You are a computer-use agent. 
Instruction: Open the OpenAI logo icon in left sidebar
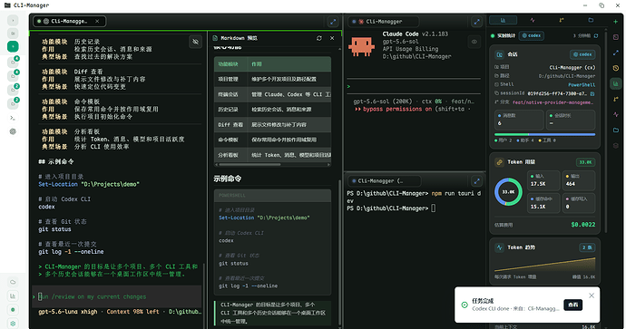click(x=13, y=131)
